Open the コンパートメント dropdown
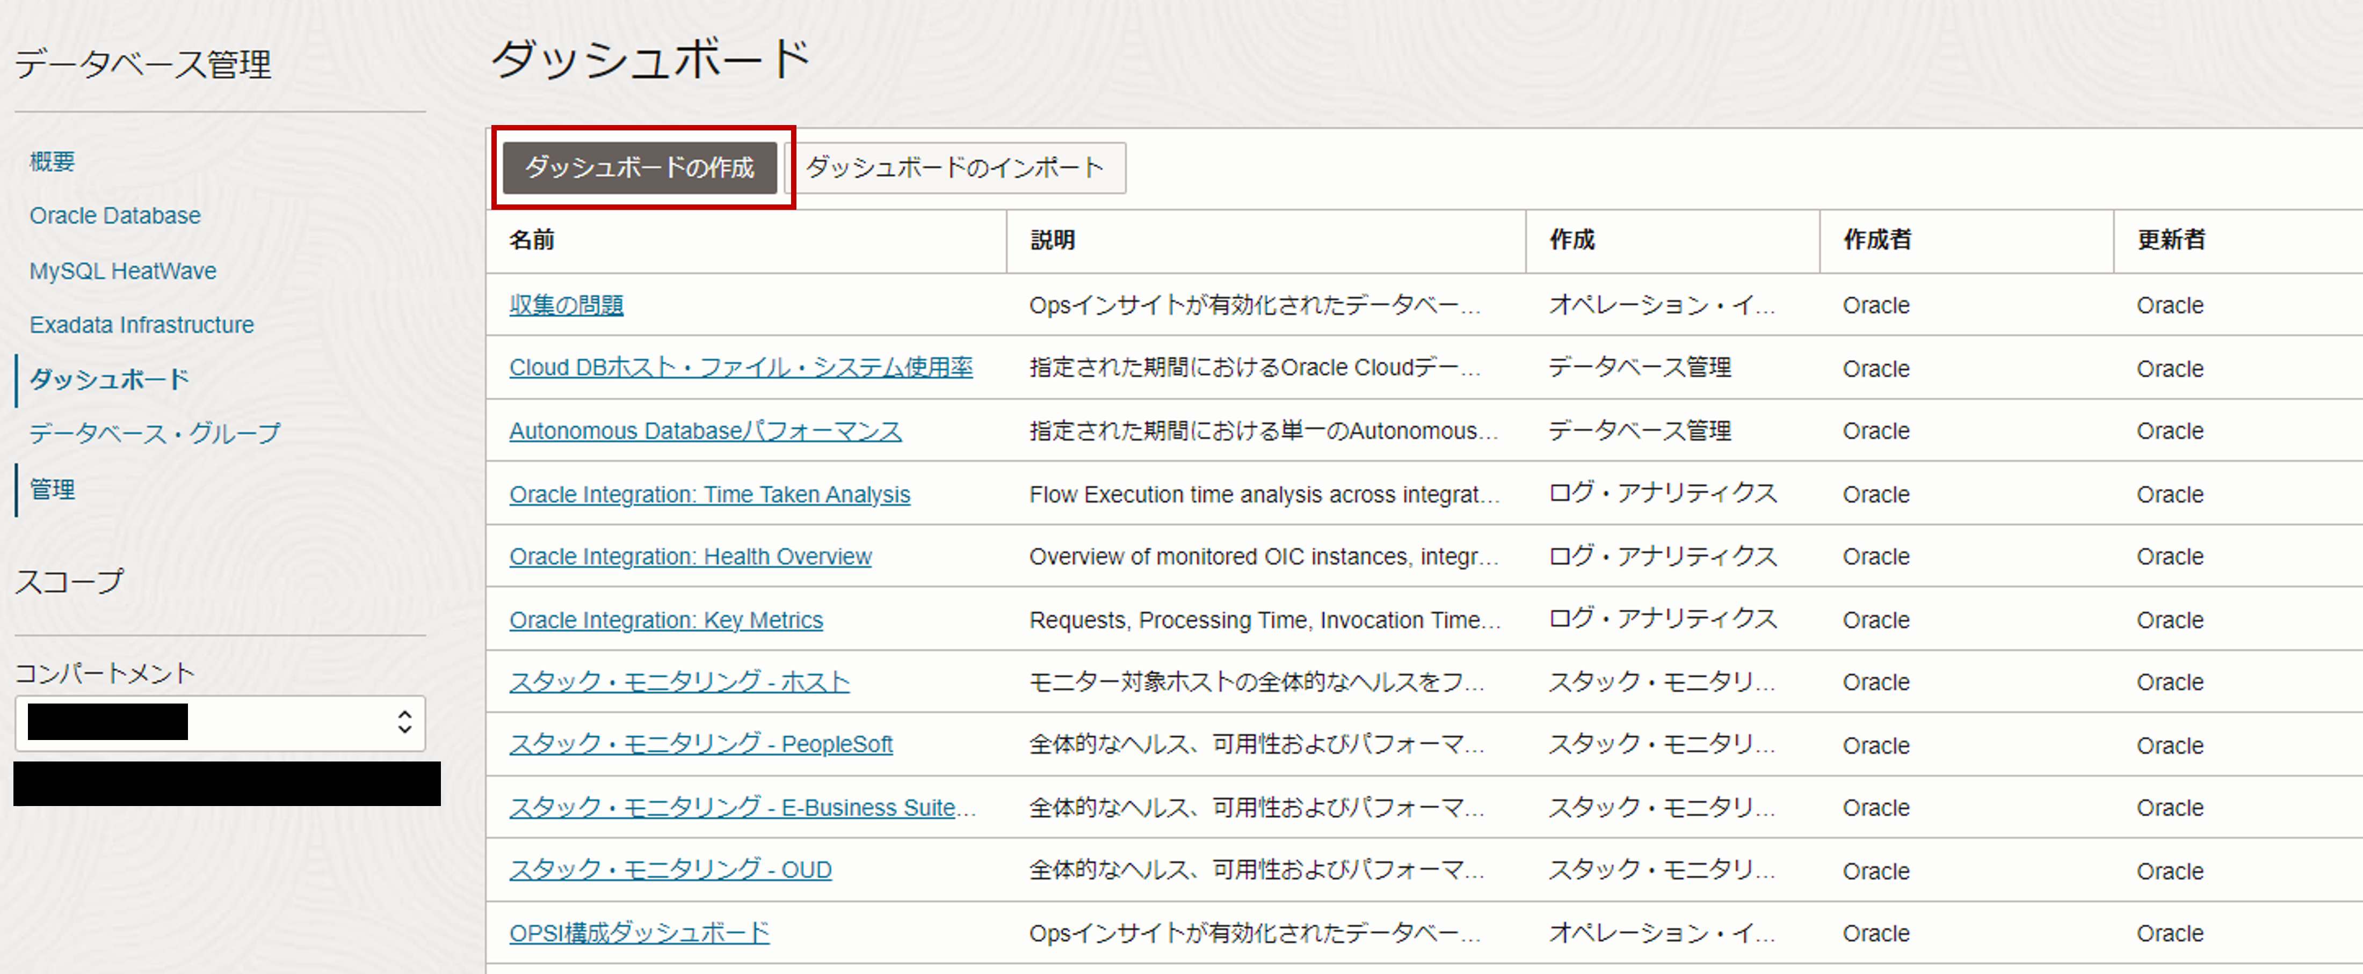Image resolution: width=2363 pixels, height=974 pixels. 220,723
